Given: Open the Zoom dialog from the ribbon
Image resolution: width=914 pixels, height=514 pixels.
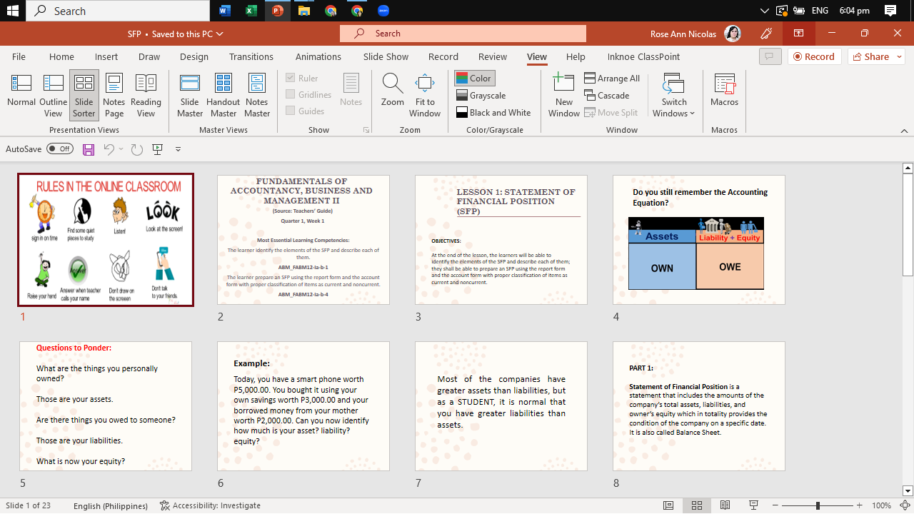Looking at the screenshot, I should (x=393, y=90).
